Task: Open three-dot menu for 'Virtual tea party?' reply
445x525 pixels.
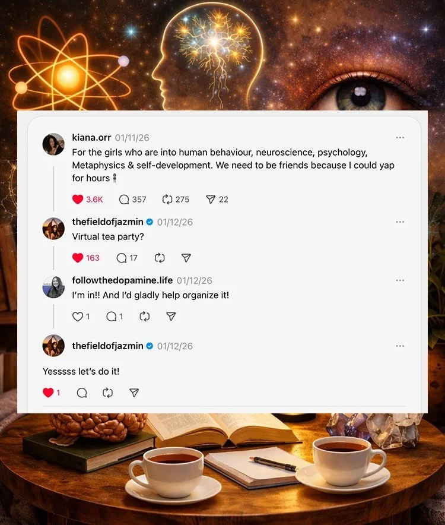Action: coord(400,222)
